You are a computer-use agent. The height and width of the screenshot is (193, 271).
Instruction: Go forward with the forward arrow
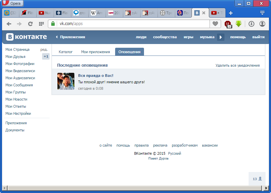[x=19, y=24]
